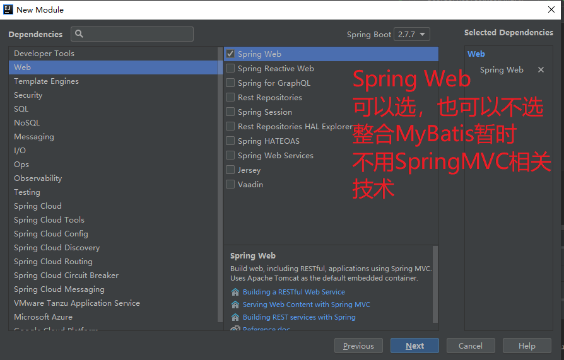564x360 pixels.
Task: Choose Microsoft Azure category
Action: [114, 317]
